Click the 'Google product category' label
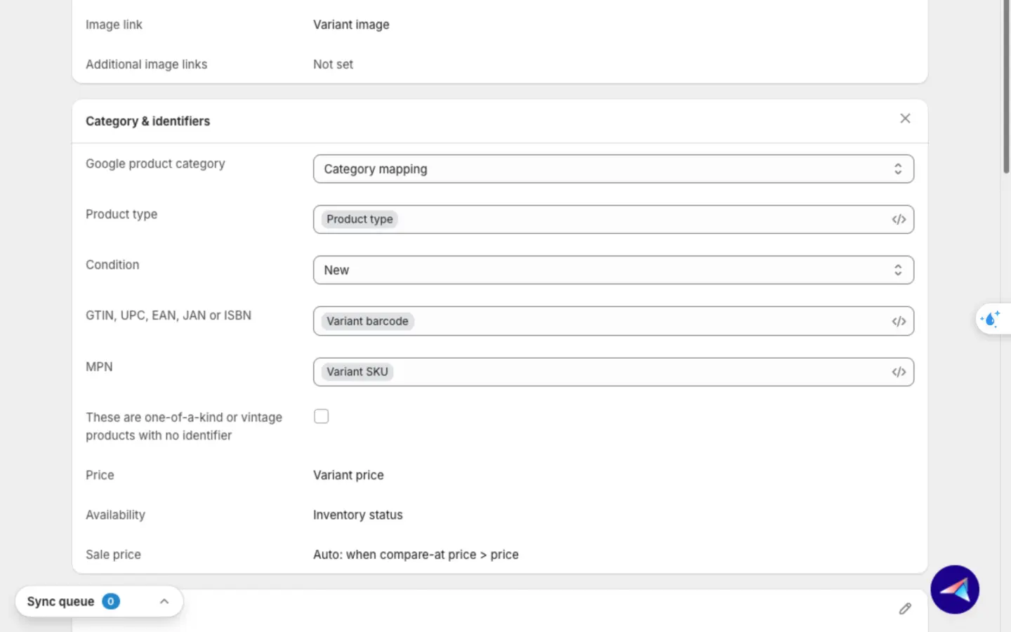 155,164
